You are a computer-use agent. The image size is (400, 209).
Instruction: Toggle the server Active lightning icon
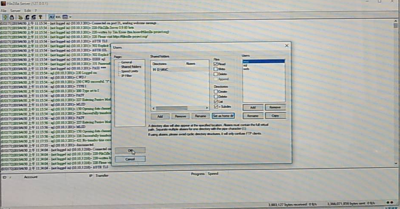(5, 17)
